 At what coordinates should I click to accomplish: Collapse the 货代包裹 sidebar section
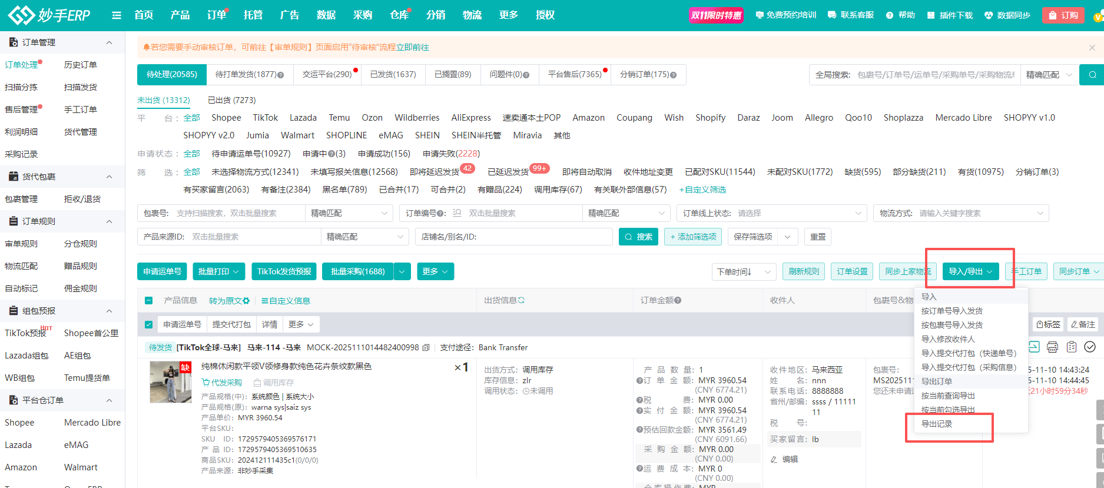(x=109, y=177)
